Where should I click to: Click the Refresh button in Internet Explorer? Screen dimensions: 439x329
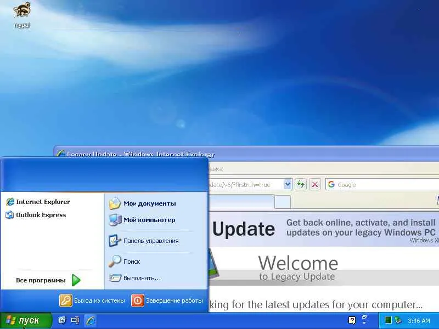(x=301, y=184)
